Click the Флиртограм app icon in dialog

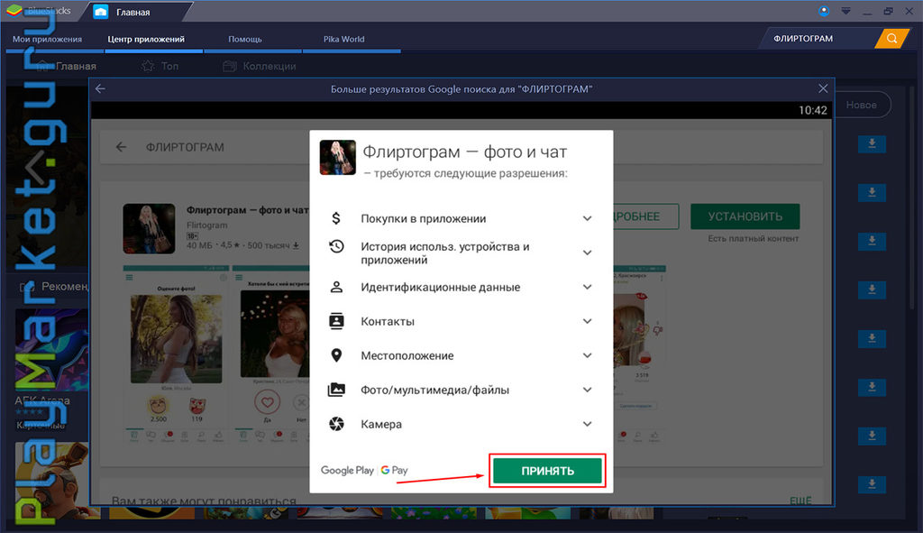pos(337,157)
